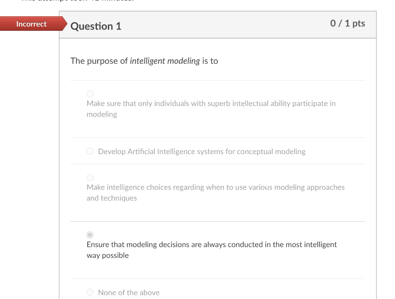Screen dimensions: 395x299
Task: Click the word 'modeling' in the first answer
Action: (x=101, y=114)
